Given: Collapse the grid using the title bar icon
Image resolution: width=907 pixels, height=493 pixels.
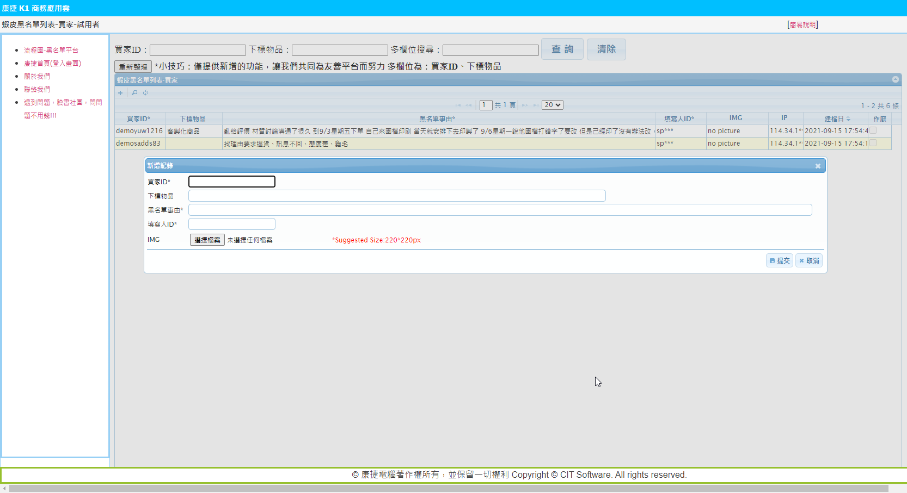Looking at the screenshot, I should point(895,80).
